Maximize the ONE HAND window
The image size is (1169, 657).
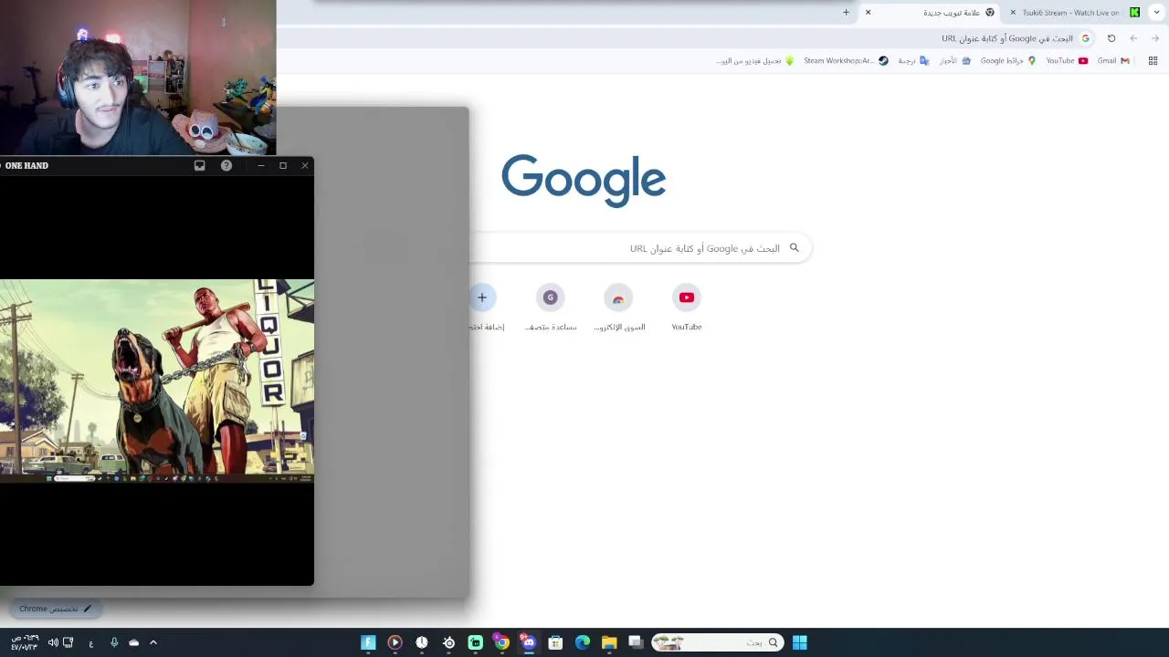tap(283, 165)
